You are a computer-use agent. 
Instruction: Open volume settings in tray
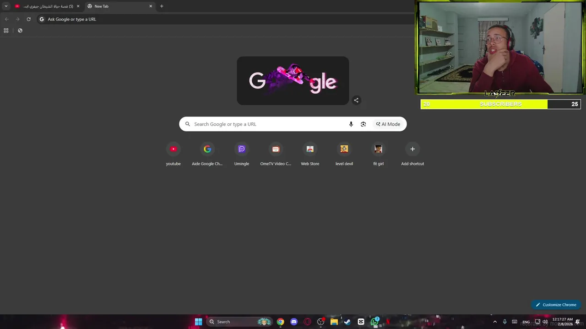point(545,322)
